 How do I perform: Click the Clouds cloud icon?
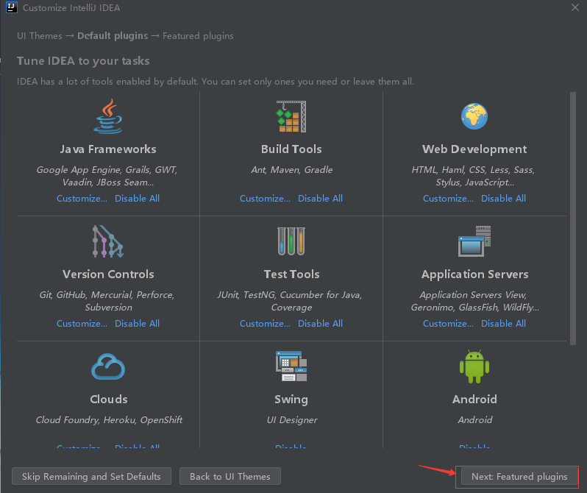[x=108, y=366]
